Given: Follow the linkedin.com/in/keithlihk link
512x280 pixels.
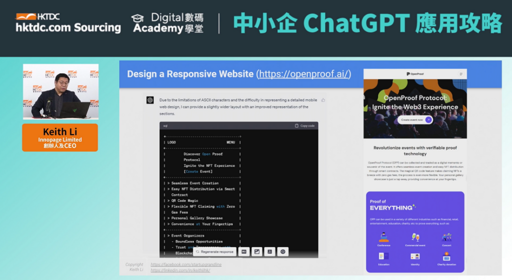Looking at the screenshot, I should (180, 270).
